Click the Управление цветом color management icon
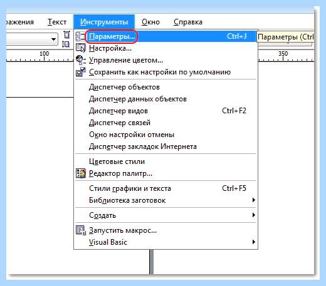326x286 pixels. (80, 60)
